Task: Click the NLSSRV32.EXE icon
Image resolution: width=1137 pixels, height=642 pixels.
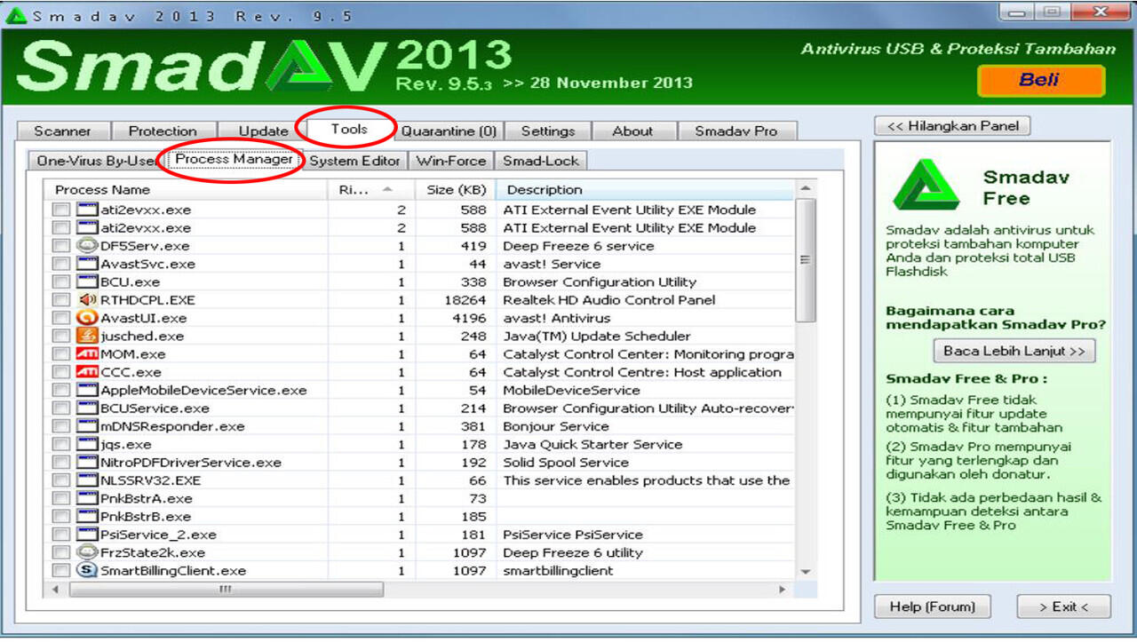Action: [87, 480]
